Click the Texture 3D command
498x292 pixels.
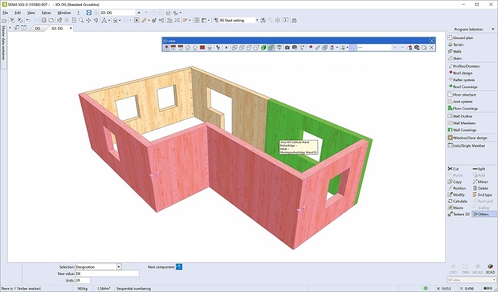point(459,214)
